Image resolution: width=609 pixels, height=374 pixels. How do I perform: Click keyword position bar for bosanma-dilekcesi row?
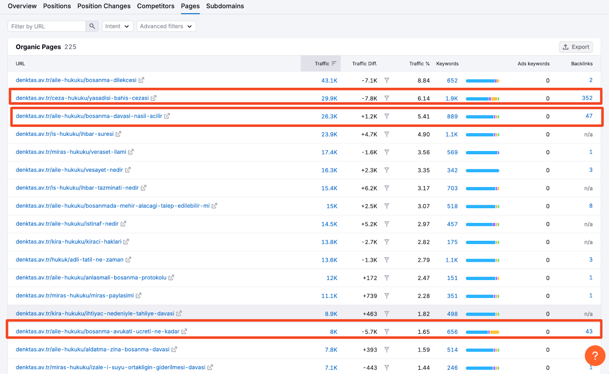482,81
